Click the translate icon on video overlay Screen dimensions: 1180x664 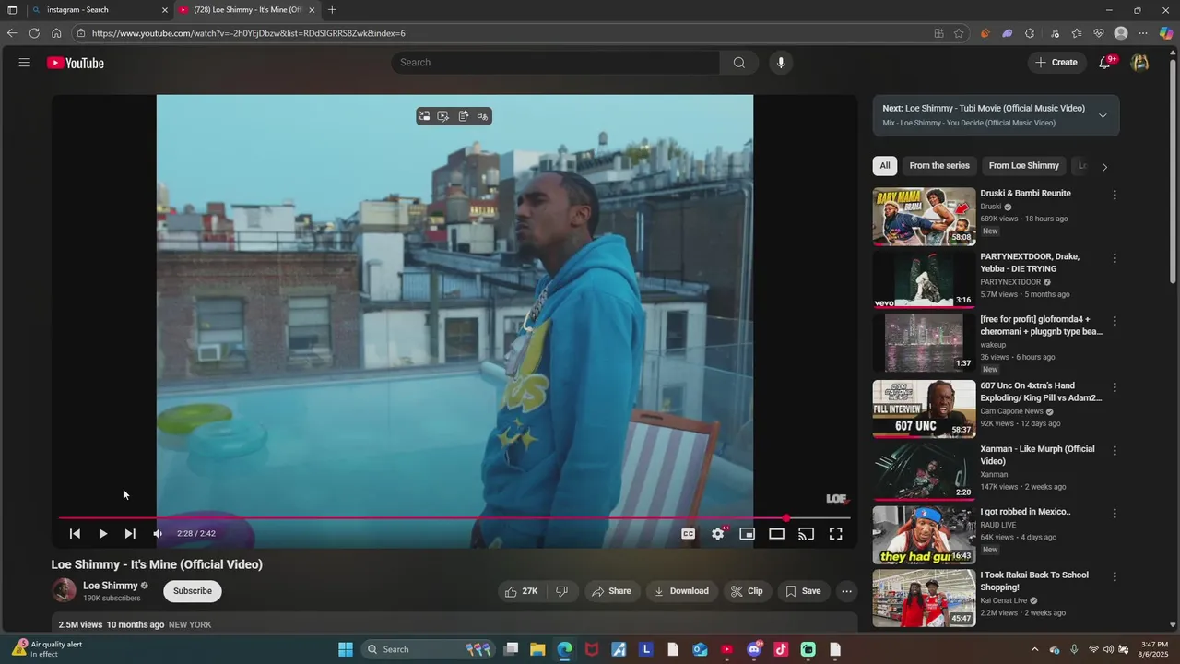click(x=482, y=116)
